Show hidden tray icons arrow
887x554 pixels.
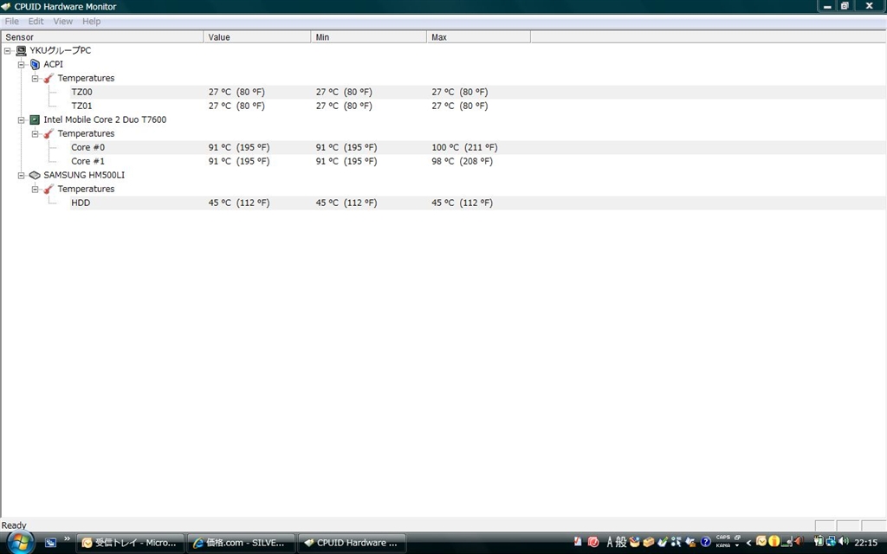tap(749, 543)
